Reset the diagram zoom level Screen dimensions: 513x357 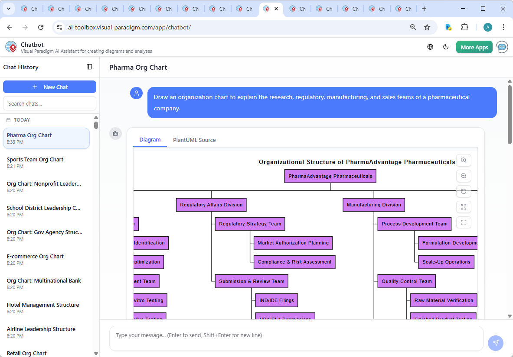[464, 191]
